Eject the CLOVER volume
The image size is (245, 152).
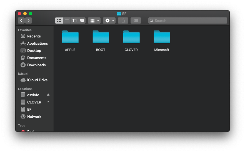[48, 102]
